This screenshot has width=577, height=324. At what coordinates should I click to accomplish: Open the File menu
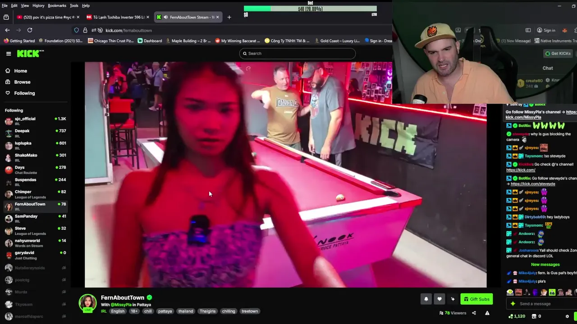coord(5,5)
